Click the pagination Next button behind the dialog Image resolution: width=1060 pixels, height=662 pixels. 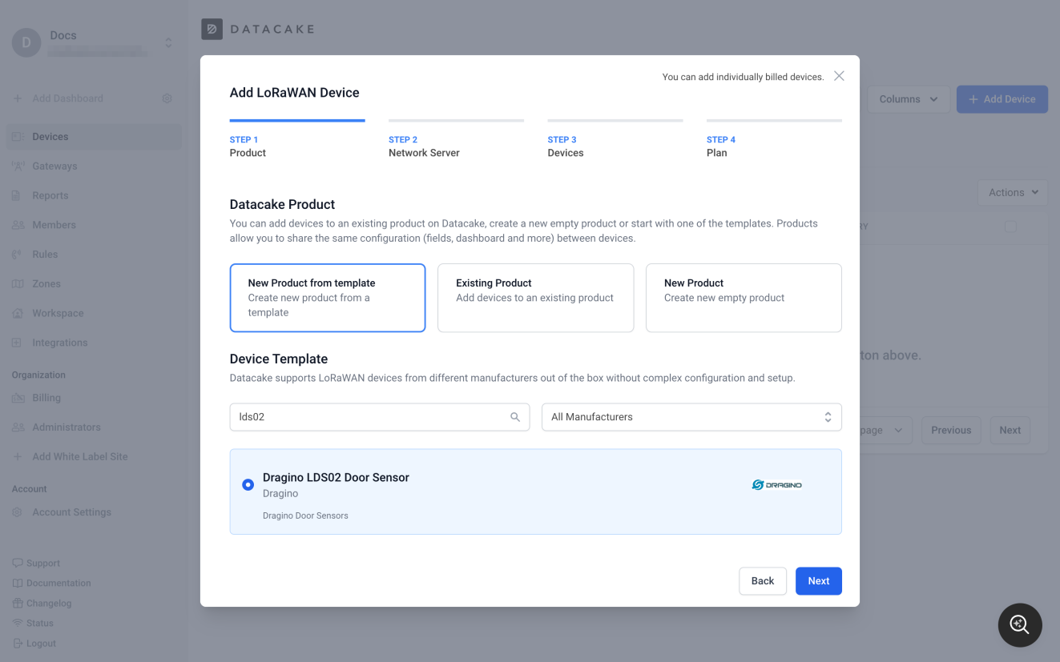(x=1010, y=430)
